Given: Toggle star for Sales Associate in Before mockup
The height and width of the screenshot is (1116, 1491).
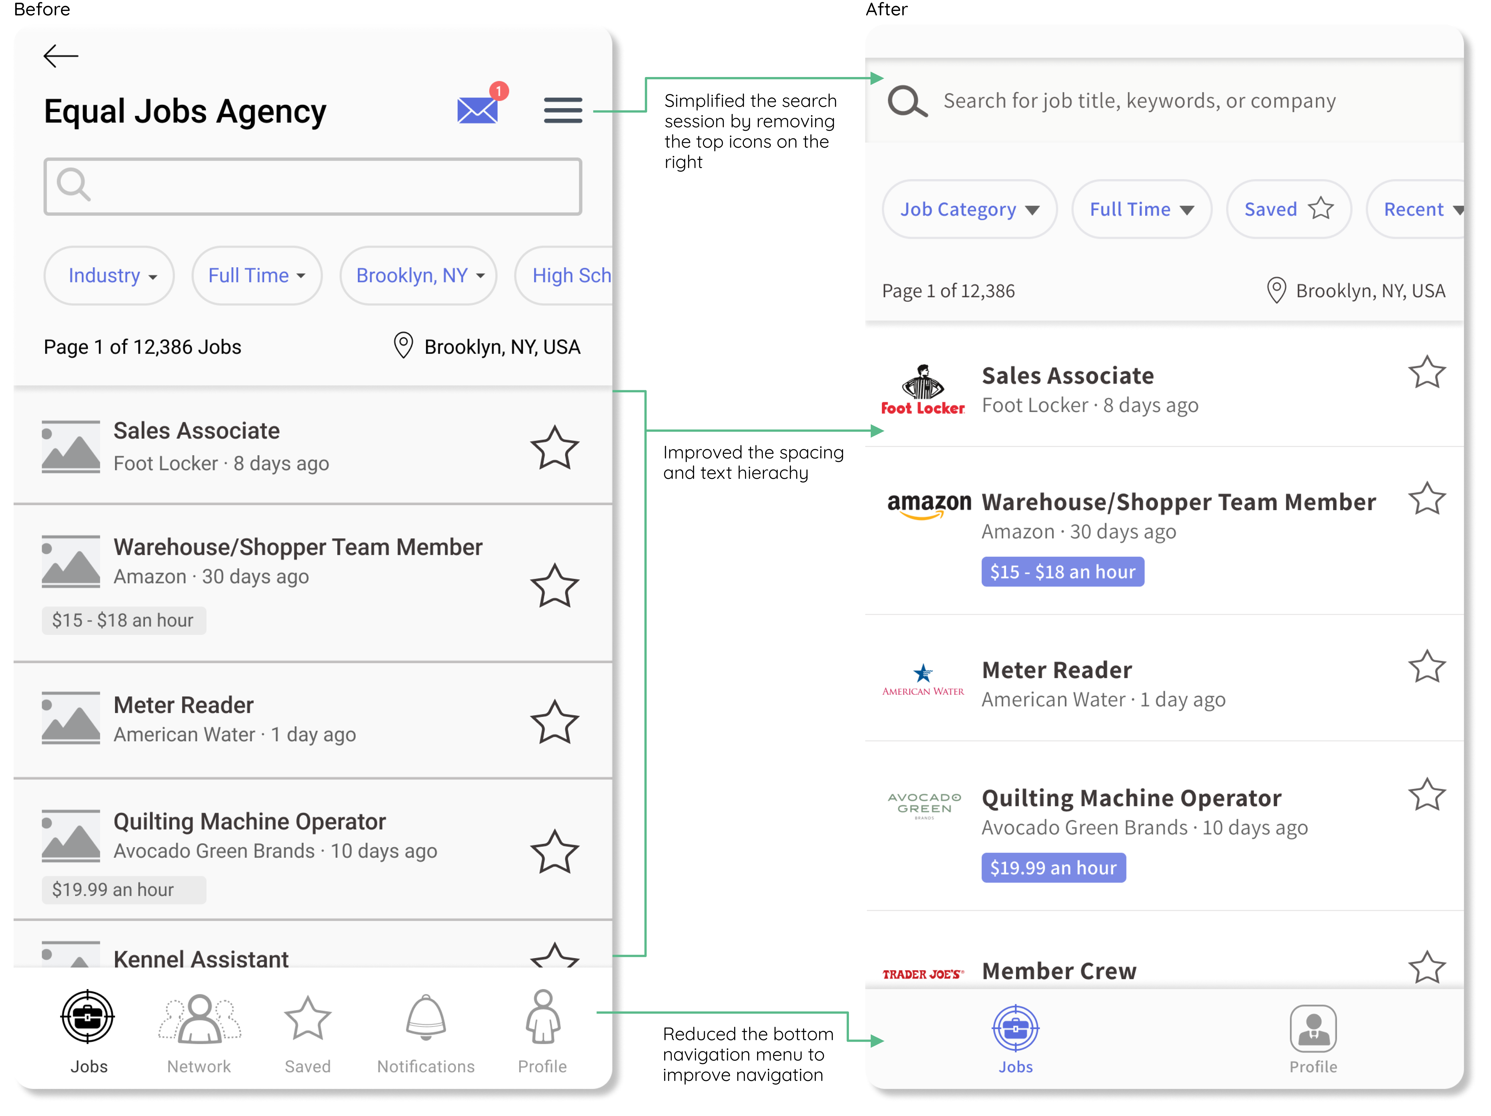Looking at the screenshot, I should coord(555,448).
